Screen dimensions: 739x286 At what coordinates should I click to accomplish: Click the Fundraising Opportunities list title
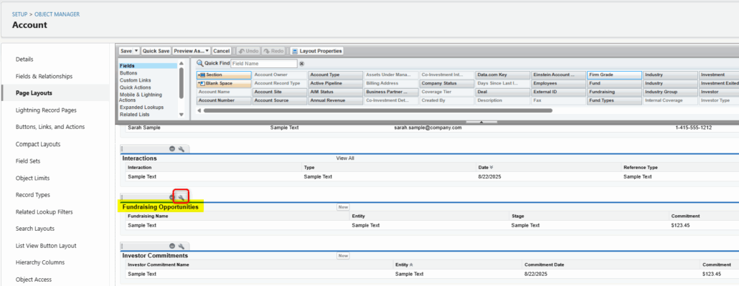160,207
